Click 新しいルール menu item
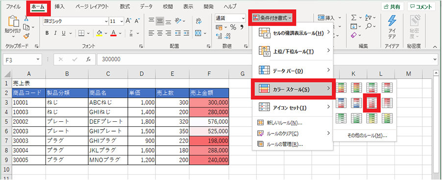442x180 pixels. [x=293, y=123]
